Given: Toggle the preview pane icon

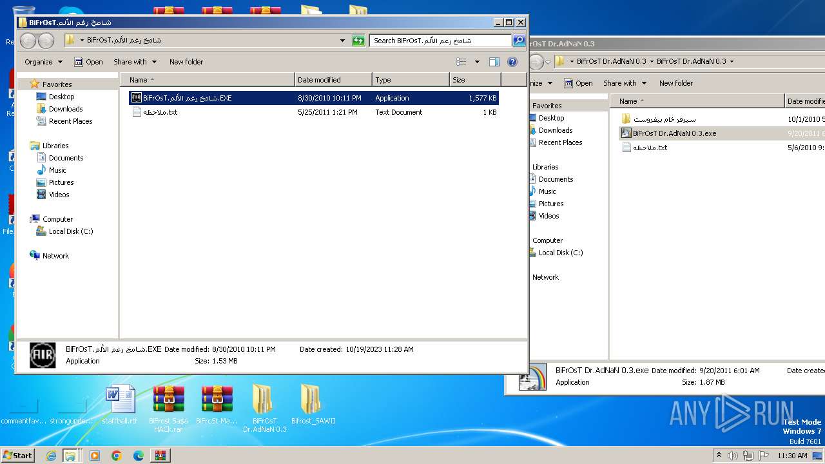Looking at the screenshot, I should pyautogui.click(x=494, y=62).
